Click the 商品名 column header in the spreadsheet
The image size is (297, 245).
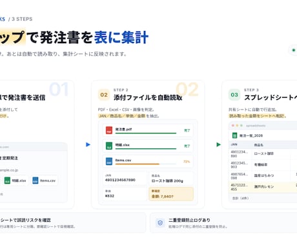point(258,145)
